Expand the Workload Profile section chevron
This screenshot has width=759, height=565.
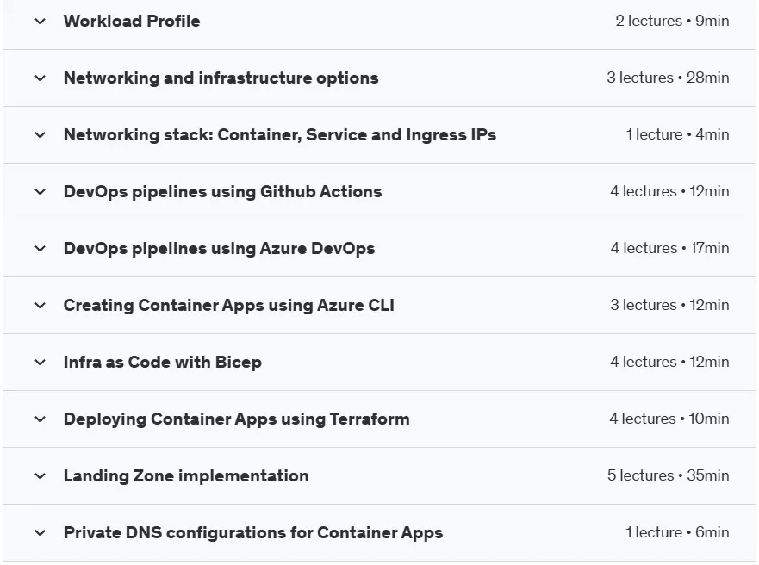[40, 22]
